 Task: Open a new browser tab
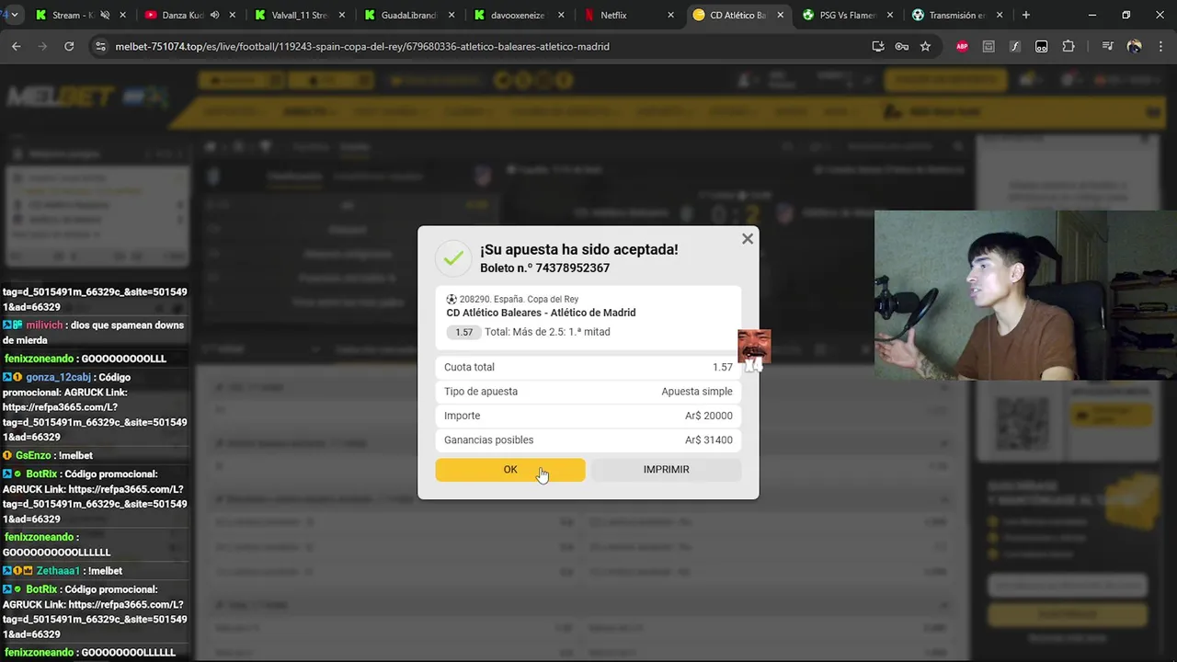pyautogui.click(x=1026, y=15)
